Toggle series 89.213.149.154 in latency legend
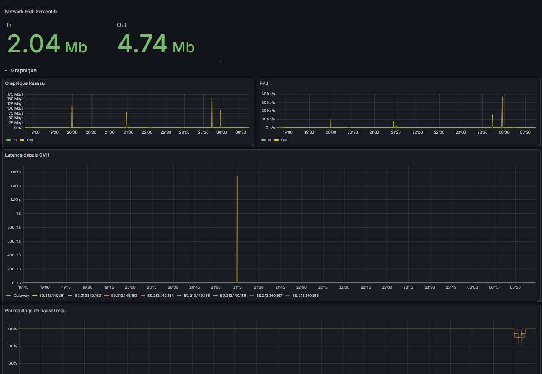Viewport: 542px width, 374px height. tap(161, 296)
